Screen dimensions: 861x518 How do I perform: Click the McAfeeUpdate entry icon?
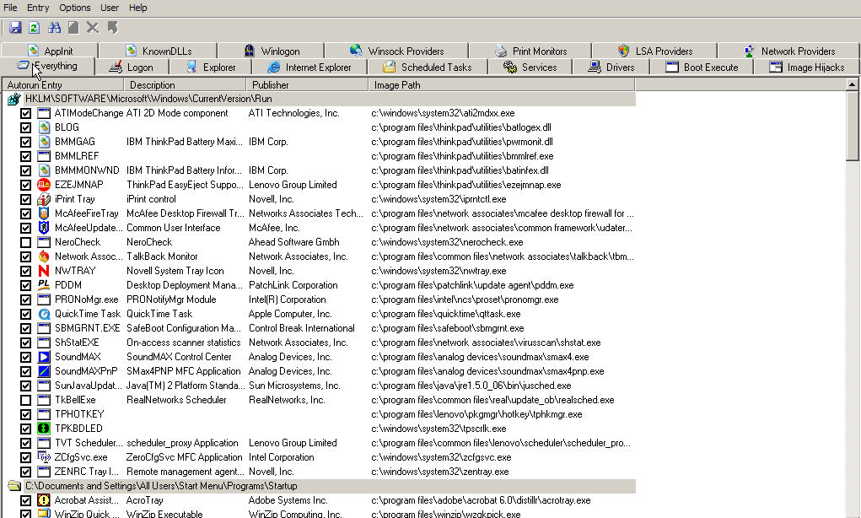pos(44,228)
